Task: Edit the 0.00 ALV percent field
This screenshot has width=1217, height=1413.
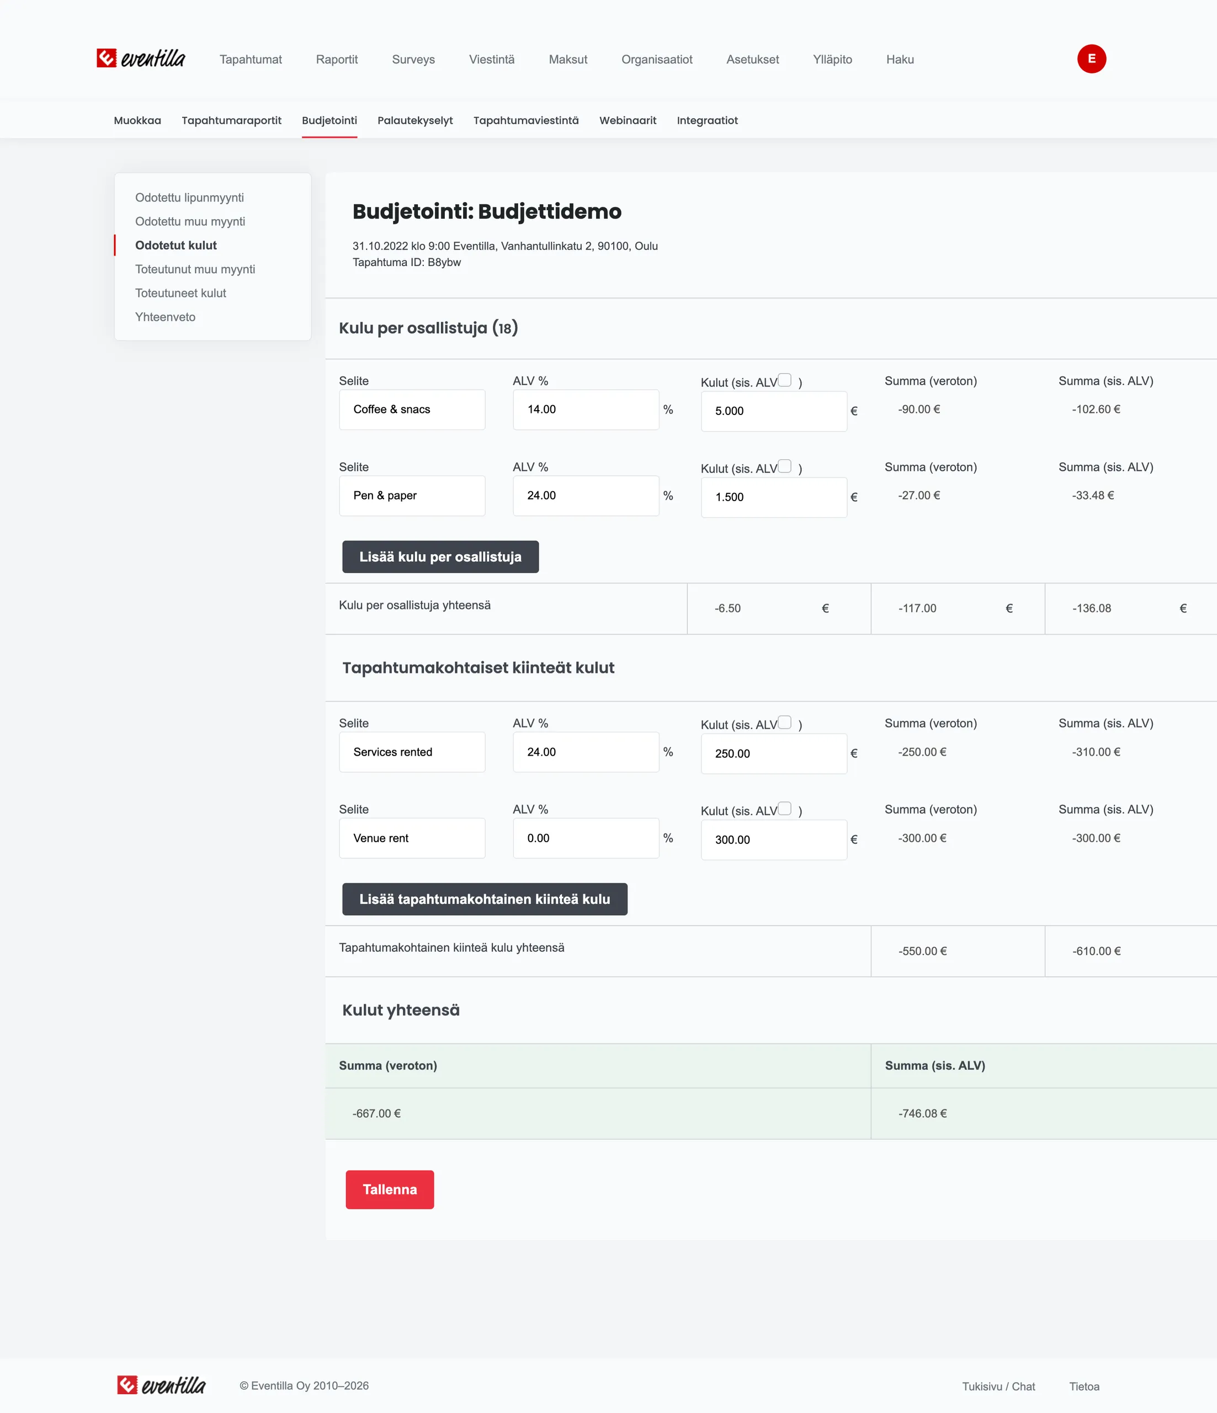Action: (x=586, y=838)
